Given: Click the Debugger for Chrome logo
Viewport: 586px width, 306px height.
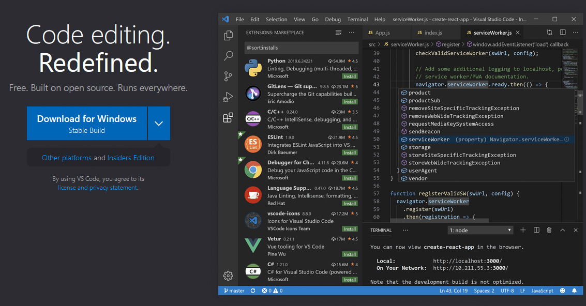Looking at the screenshot, I should coord(253,170).
